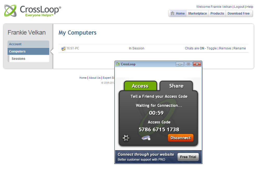Open the Products menu item
The image size is (255, 171).
pyautogui.click(x=217, y=14)
